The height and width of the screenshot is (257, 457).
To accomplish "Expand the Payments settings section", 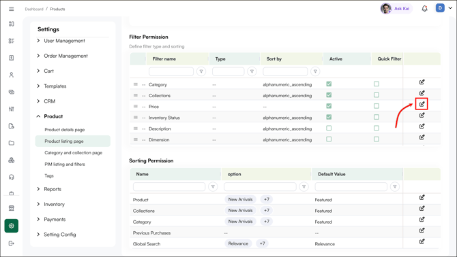I will click(51, 219).
